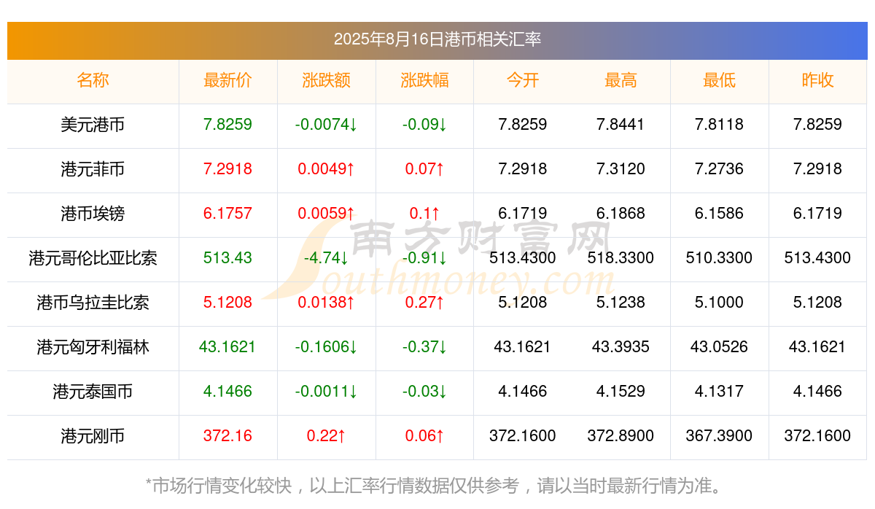Click the 名称 column header
This screenshot has height=509, width=875.
click(x=93, y=80)
